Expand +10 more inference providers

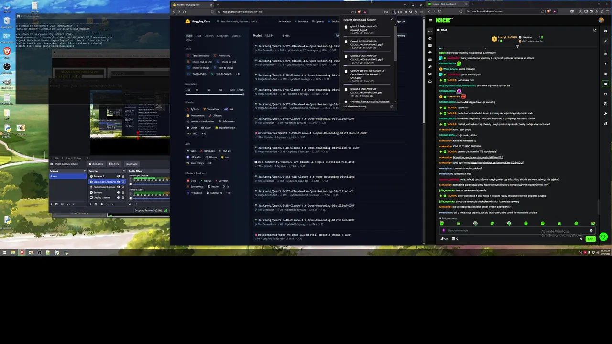point(228,193)
